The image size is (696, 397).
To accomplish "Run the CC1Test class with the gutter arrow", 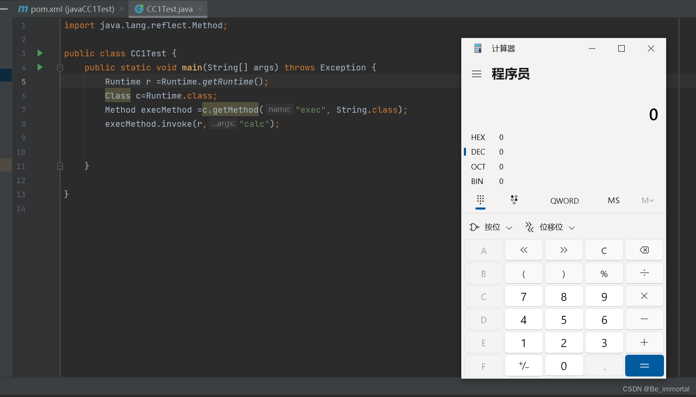I will (40, 53).
